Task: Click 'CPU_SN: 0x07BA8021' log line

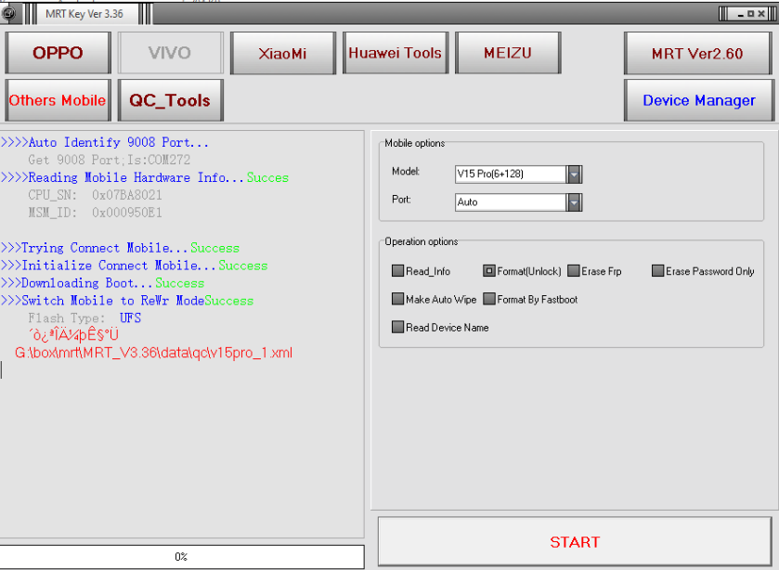Action: click(95, 195)
